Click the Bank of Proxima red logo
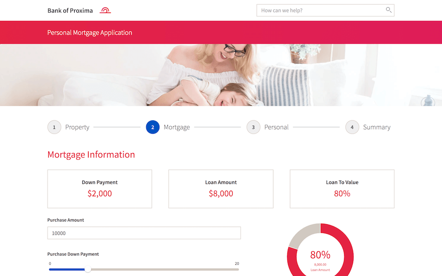Screen dimensions: 442x276 pos(105,10)
